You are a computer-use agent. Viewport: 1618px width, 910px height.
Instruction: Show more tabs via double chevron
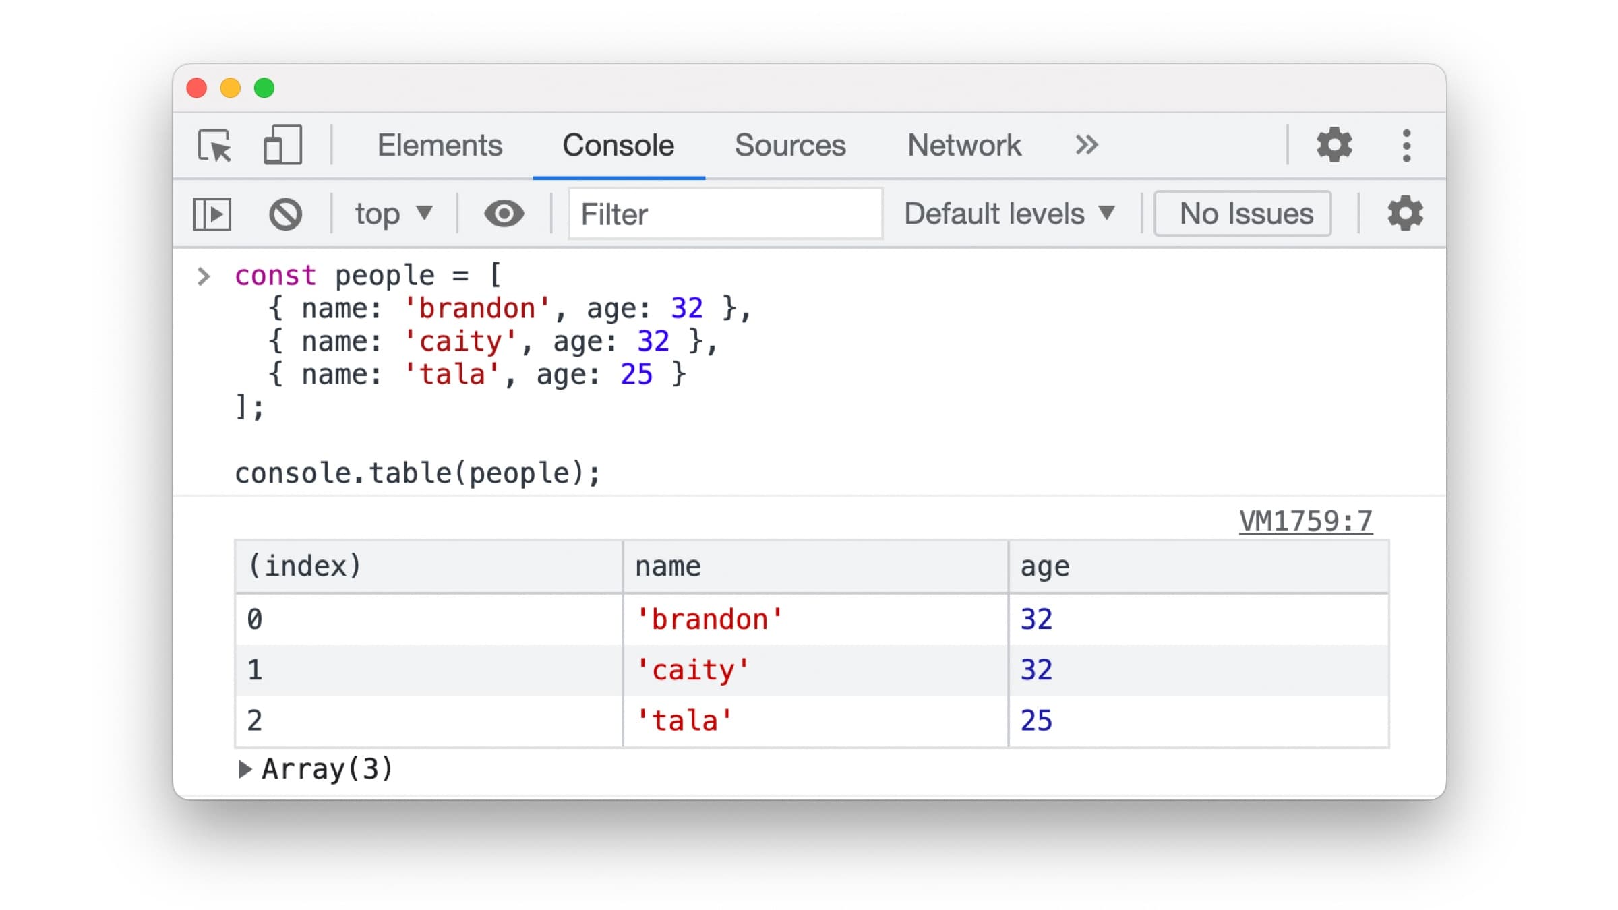click(x=1086, y=145)
